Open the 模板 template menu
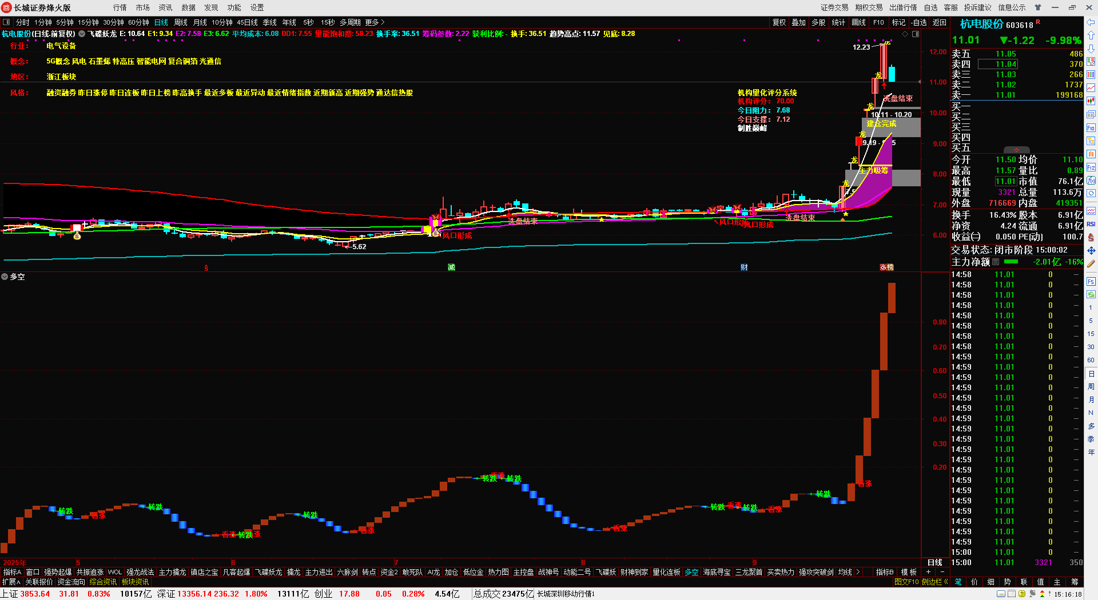The height and width of the screenshot is (600, 1098). [x=909, y=572]
